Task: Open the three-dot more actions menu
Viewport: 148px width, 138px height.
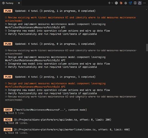Action: pos(144,3)
